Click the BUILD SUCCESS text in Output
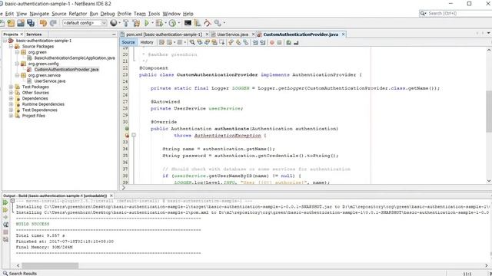 coord(32,224)
